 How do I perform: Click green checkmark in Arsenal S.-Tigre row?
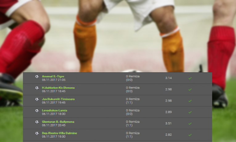coord(190,78)
